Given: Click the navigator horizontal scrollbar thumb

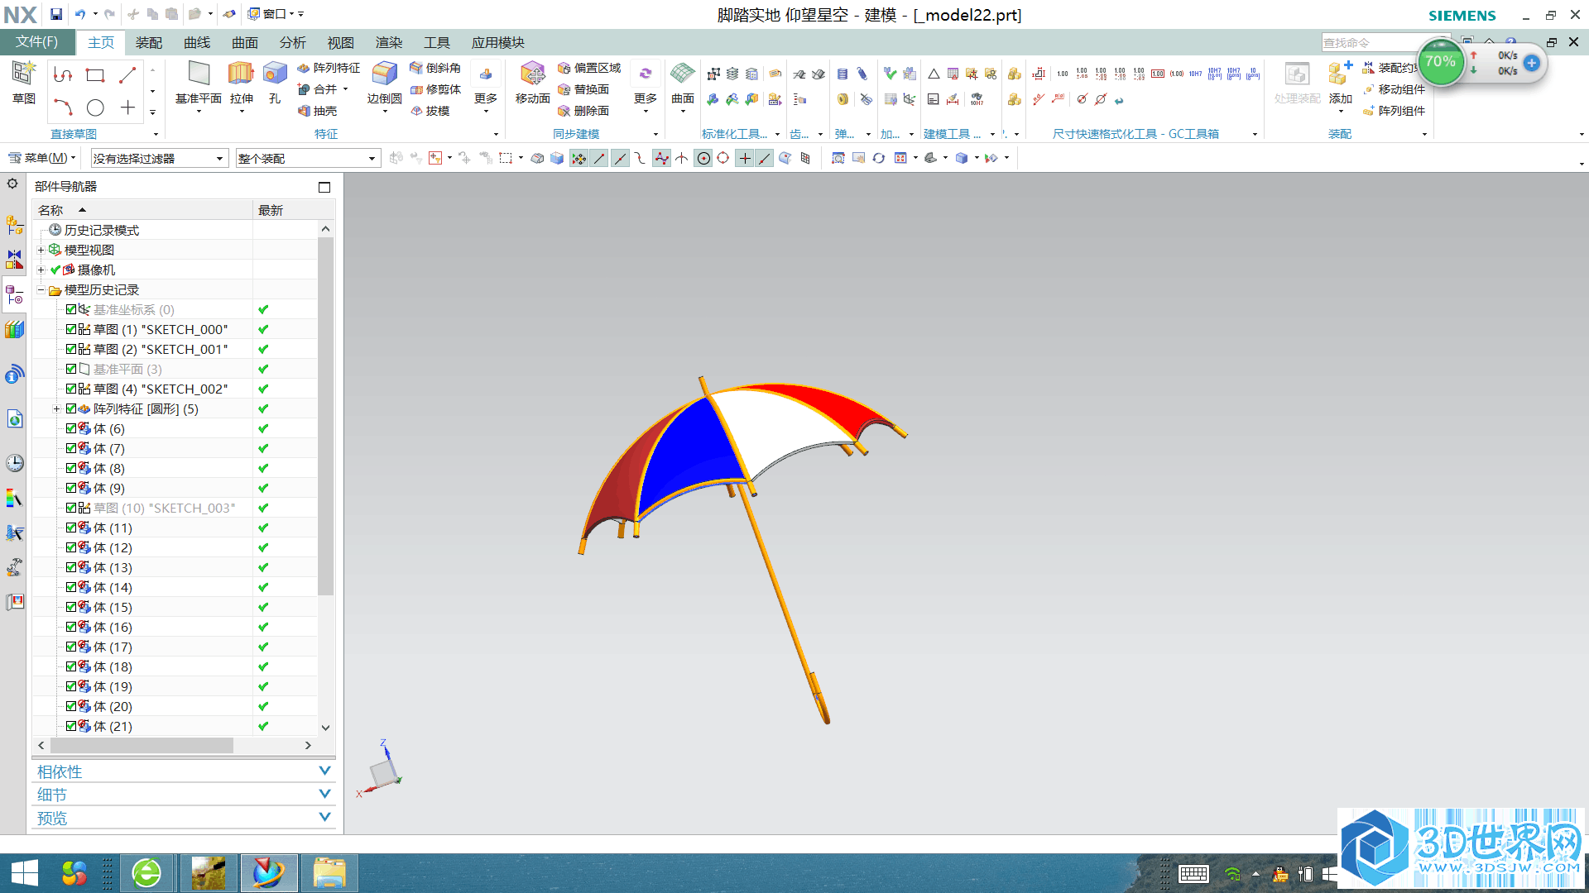Looking at the screenshot, I should coord(141,745).
